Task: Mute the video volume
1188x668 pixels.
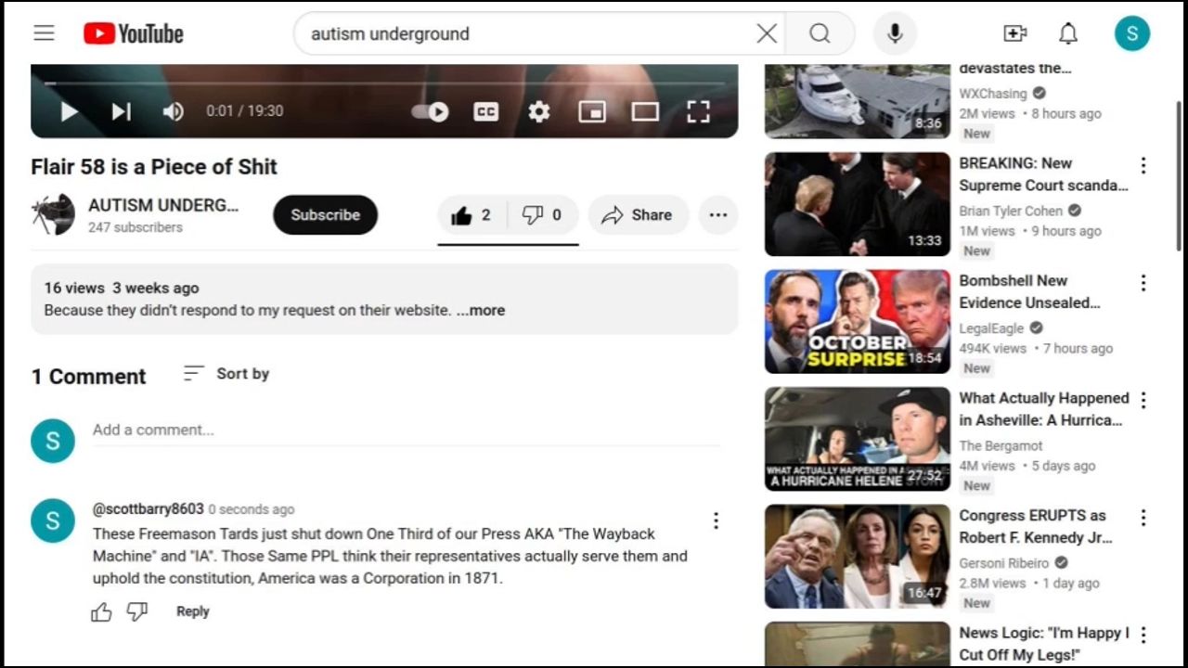Action: click(174, 111)
